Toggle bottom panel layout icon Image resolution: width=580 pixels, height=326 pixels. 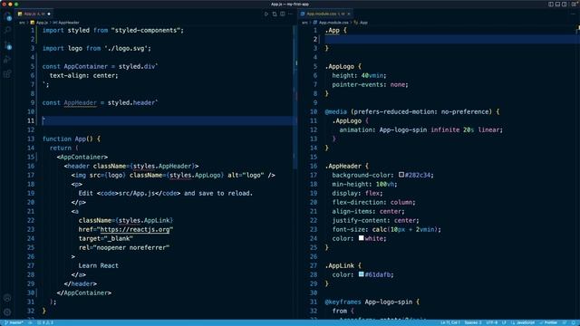click(557, 4)
